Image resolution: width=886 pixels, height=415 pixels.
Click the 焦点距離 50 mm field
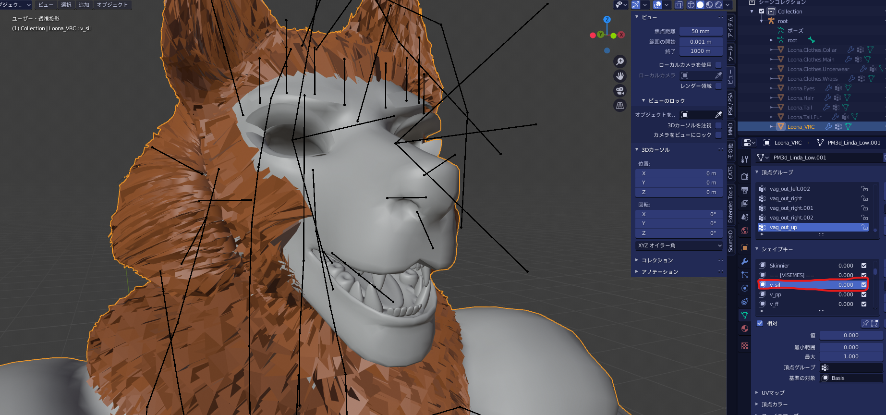pos(701,31)
